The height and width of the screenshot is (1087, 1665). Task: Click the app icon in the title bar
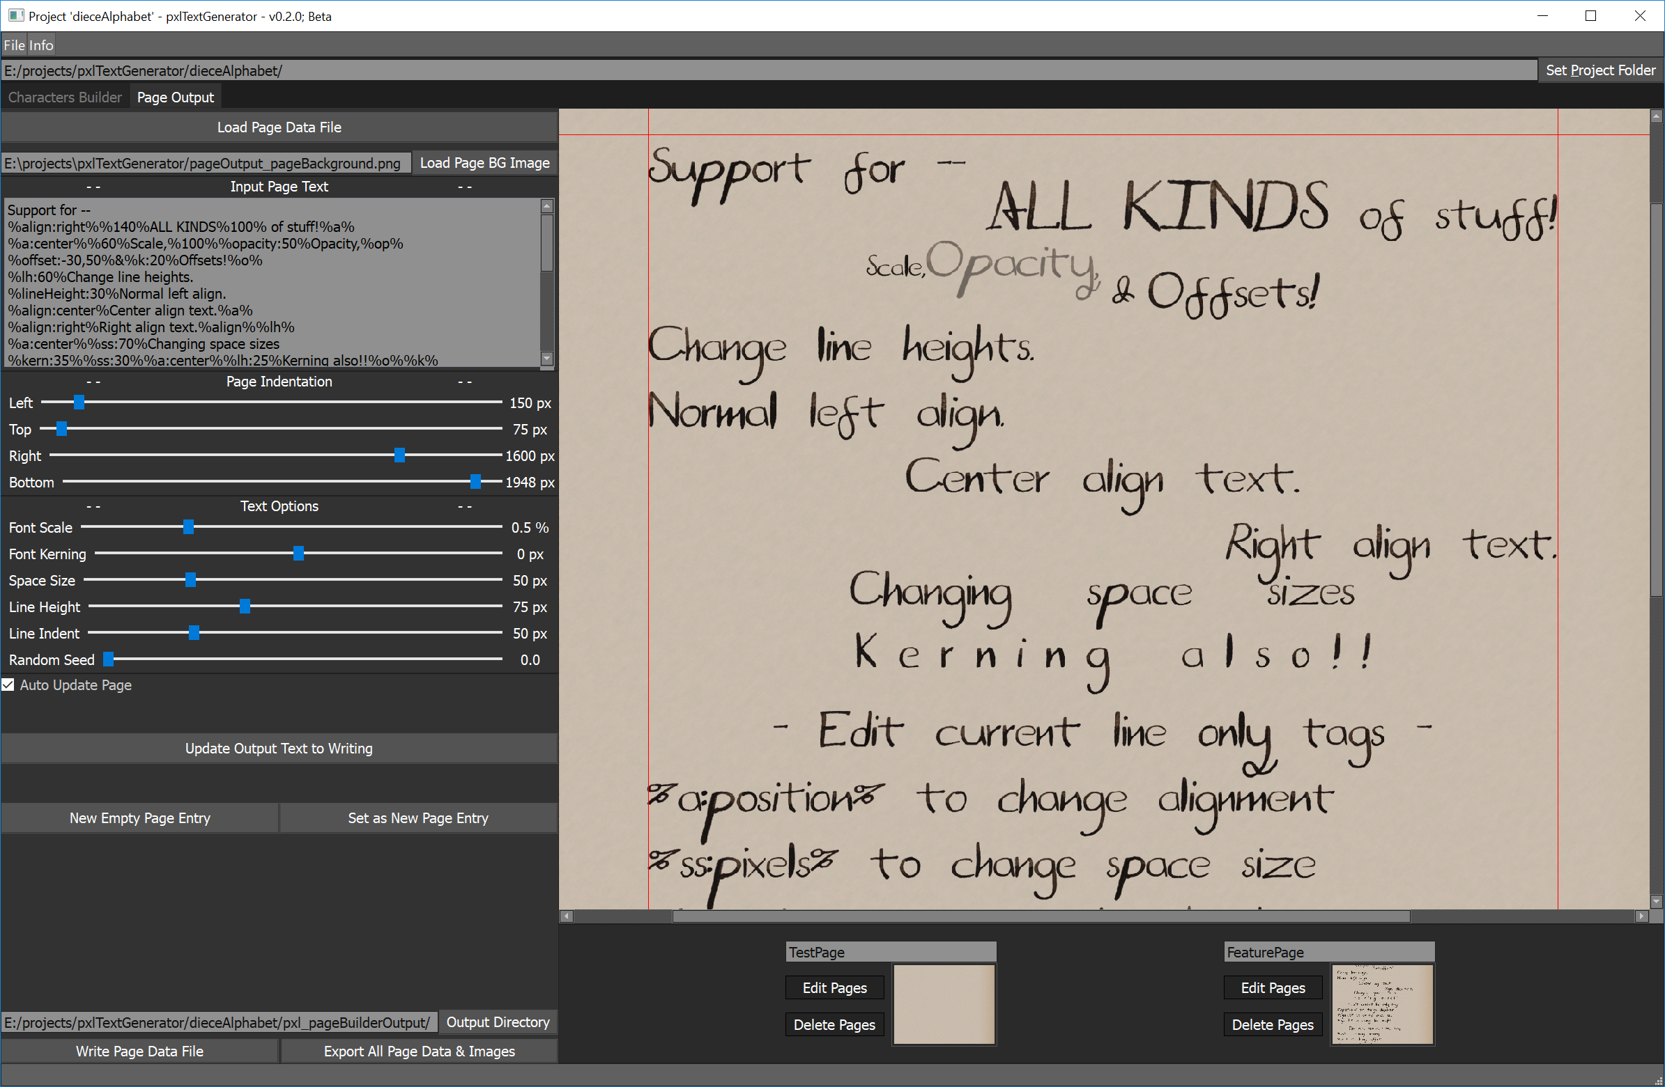point(15,15)
